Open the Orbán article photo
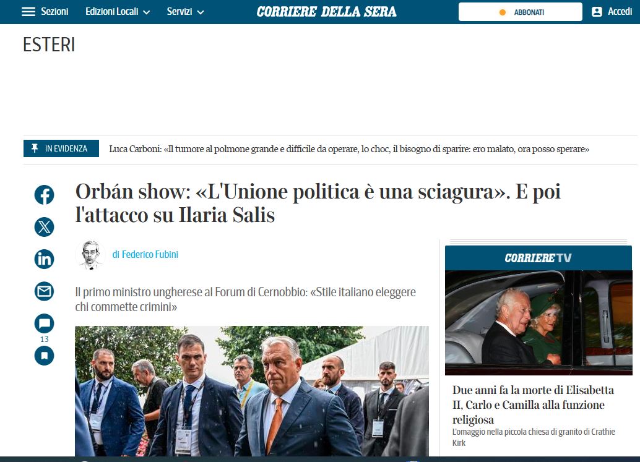The height and width of the screenshot is (462, 640). coord(252,391)
